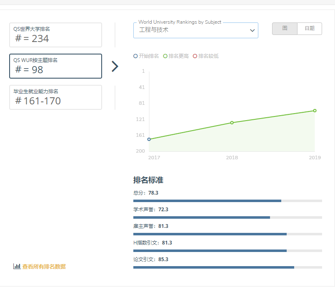Click the 排名标准 section heading
The image size is (335, 289).
(148, 180)
